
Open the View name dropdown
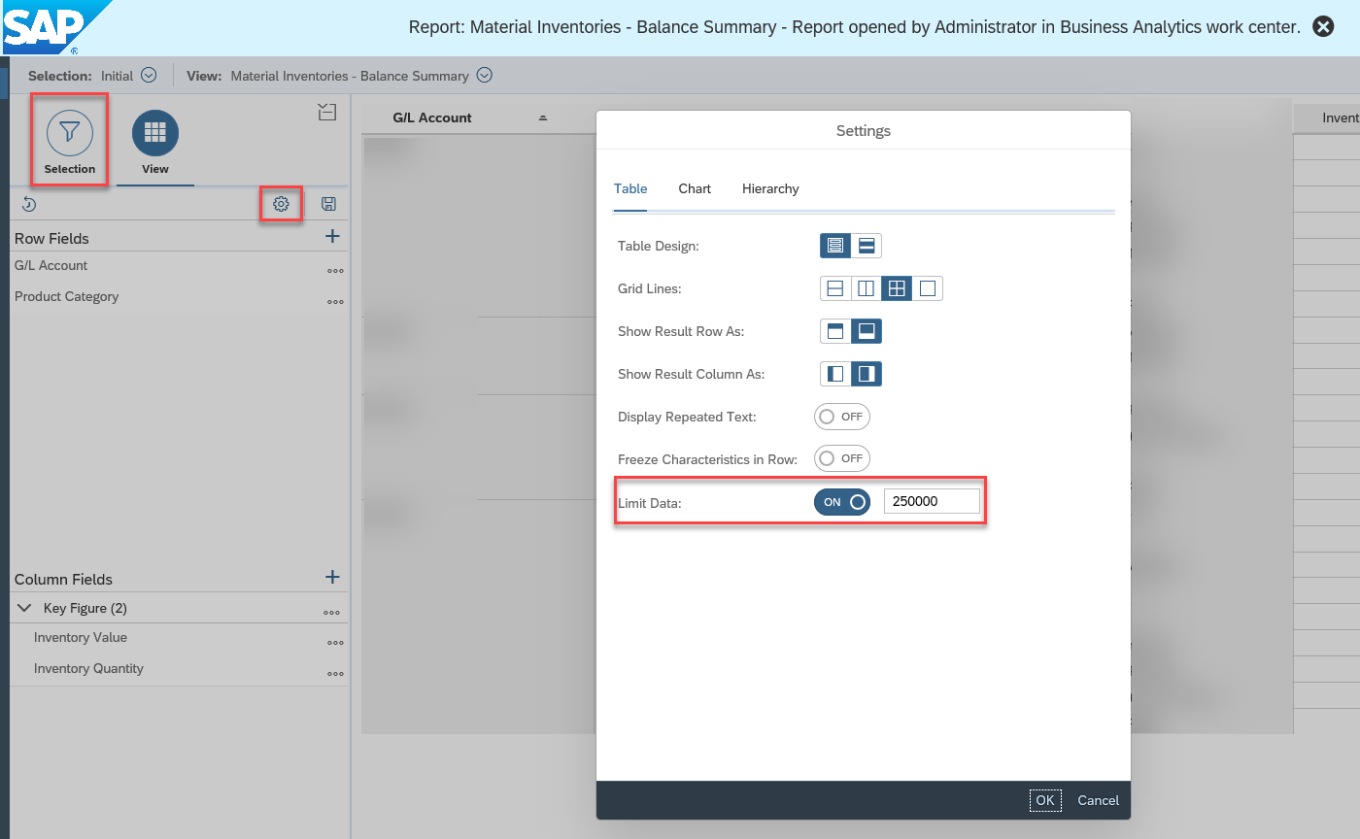click(x=485, y=75)
